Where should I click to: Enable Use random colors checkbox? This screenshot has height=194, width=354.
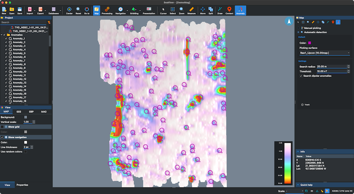pyautogui.click(x=25, y=152)
